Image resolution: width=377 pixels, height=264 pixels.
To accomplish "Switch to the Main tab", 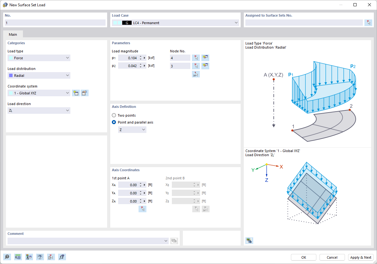I will click(x=13, y=34).
